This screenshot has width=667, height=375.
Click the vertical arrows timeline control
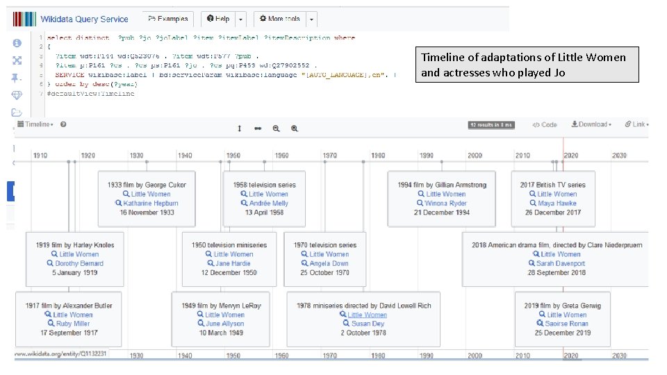pos(240,128)
